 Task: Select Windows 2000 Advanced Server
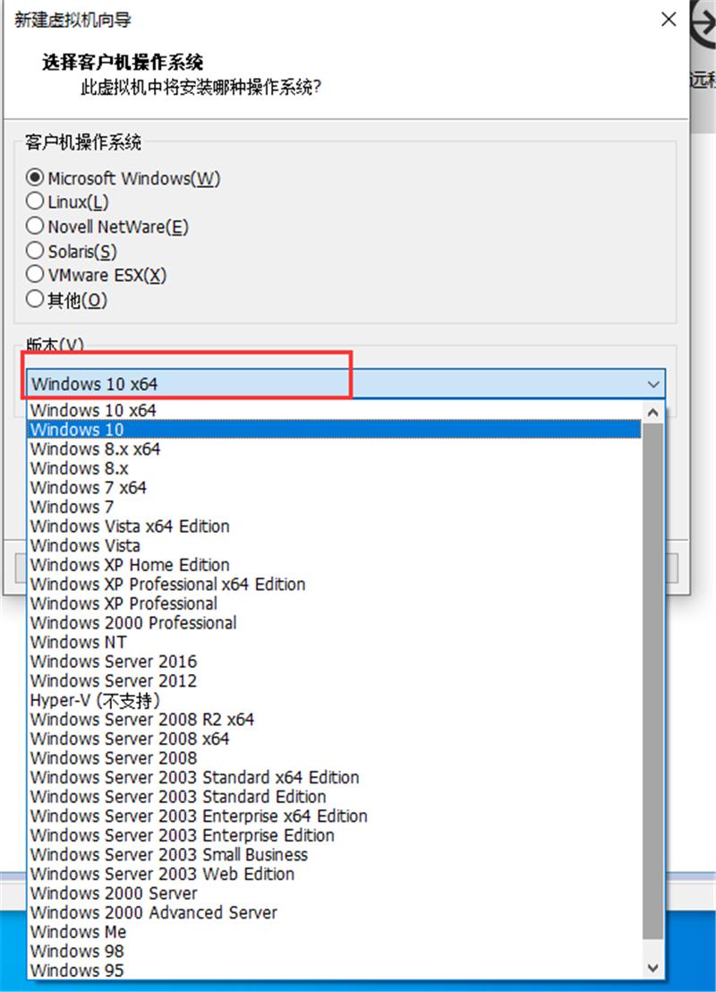click(335, 912)
